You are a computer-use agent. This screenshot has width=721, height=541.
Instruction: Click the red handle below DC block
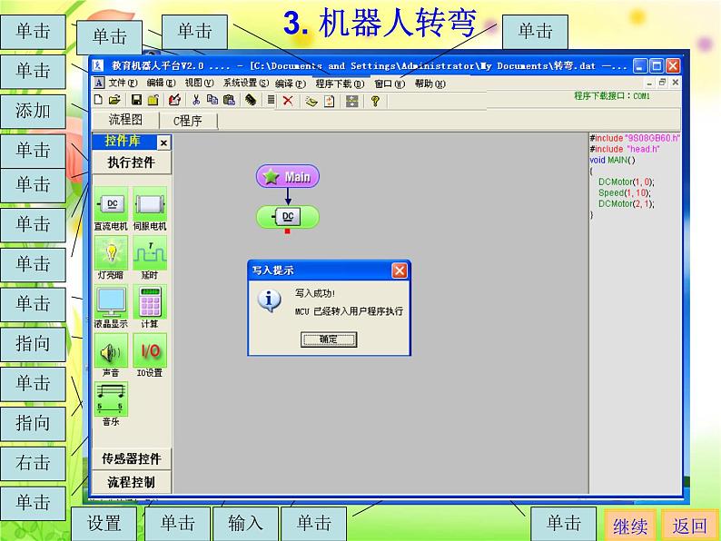pos(287,231)
